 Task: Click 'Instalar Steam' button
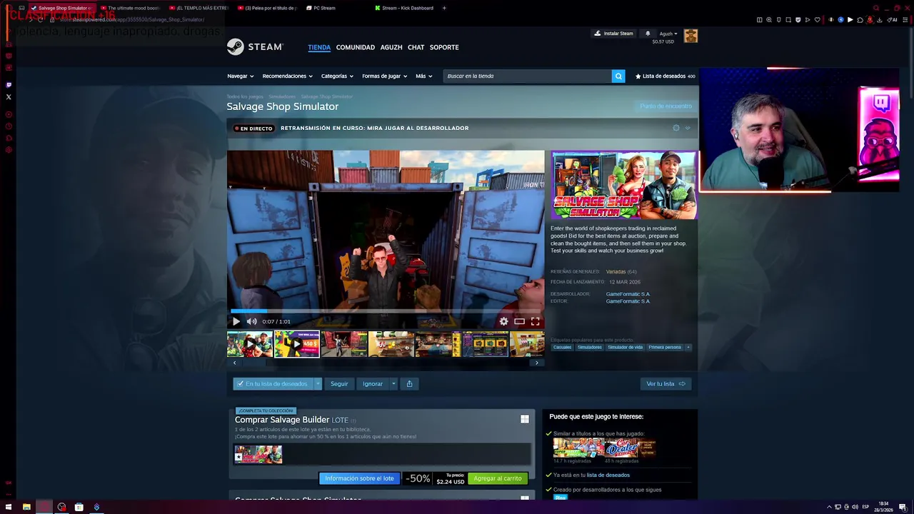613,34
